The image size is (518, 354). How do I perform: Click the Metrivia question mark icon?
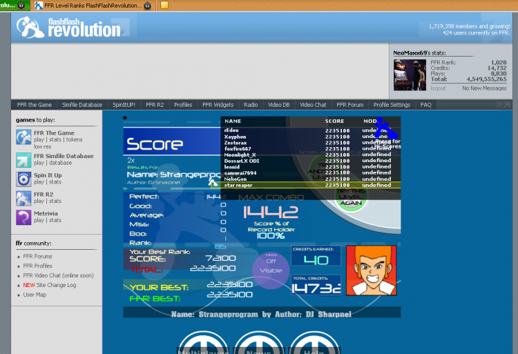click(x=23, y=217)
